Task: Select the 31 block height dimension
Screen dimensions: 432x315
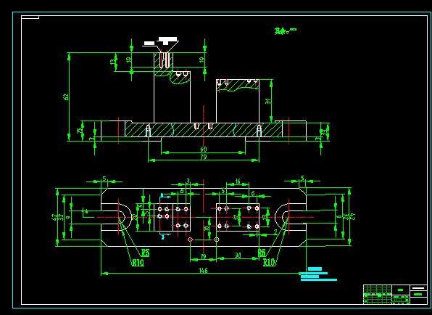Action: (267, 101)
